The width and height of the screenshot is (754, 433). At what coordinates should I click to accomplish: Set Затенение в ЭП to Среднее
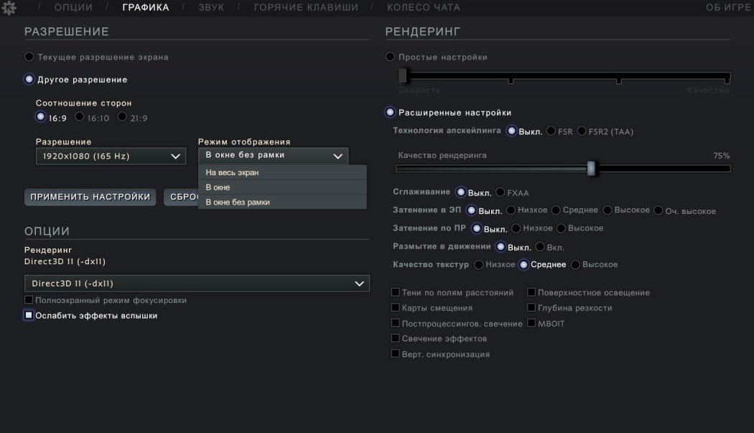[556, 210]
